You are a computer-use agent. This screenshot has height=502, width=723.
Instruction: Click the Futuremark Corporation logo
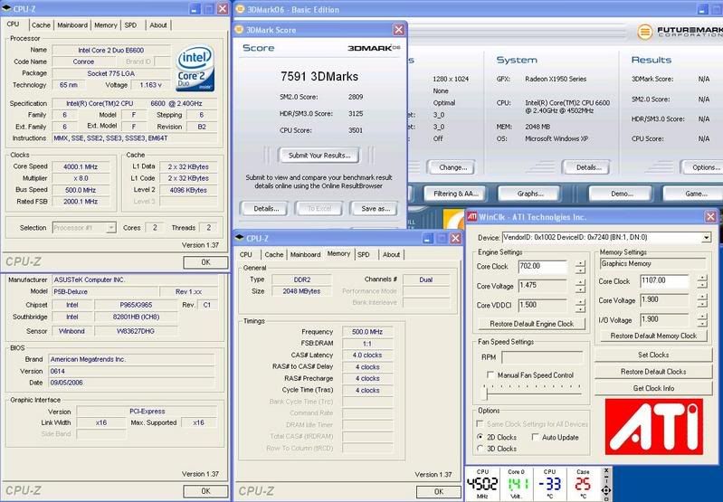[678, 33]
